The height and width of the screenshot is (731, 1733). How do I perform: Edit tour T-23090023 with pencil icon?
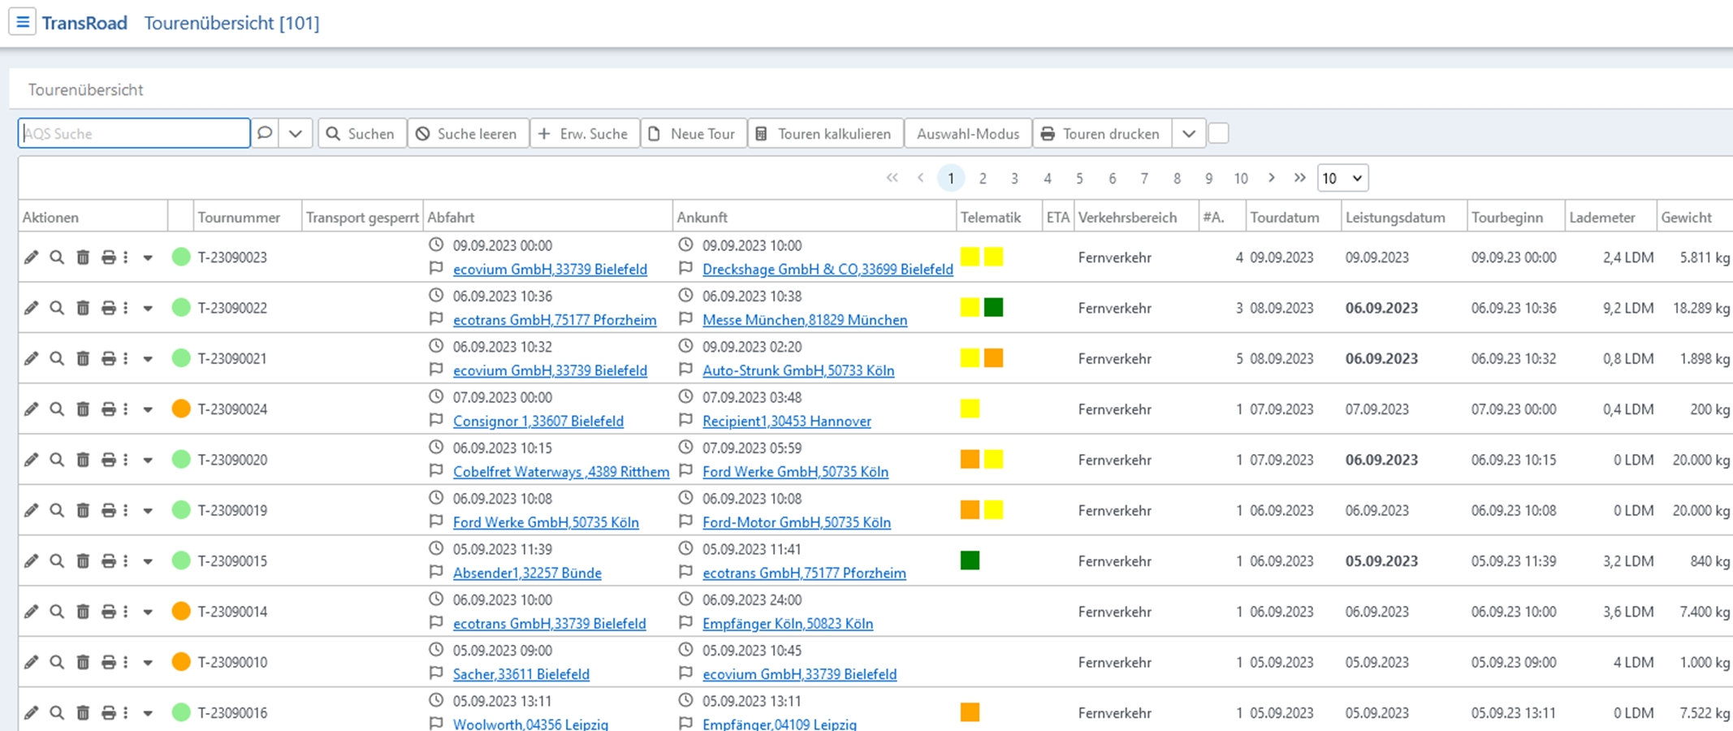[x=31, y=257]
